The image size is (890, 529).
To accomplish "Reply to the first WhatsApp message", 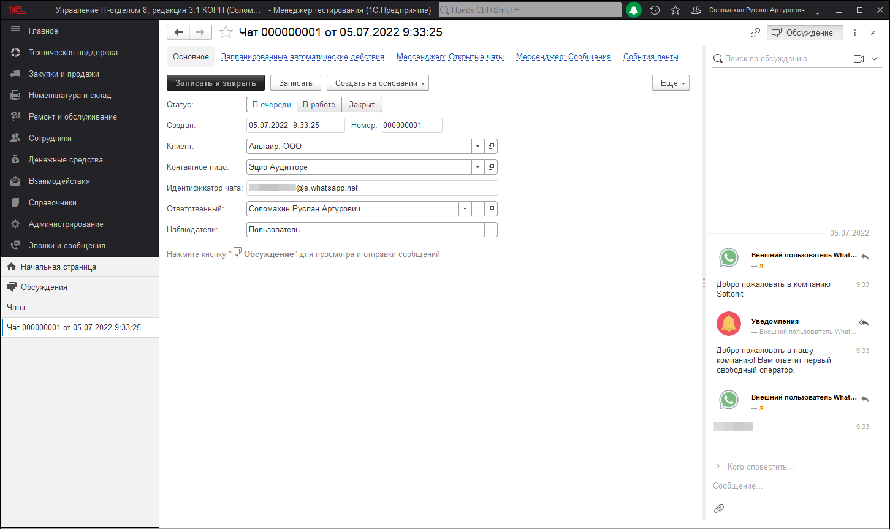I will click(x=864, y=256).
